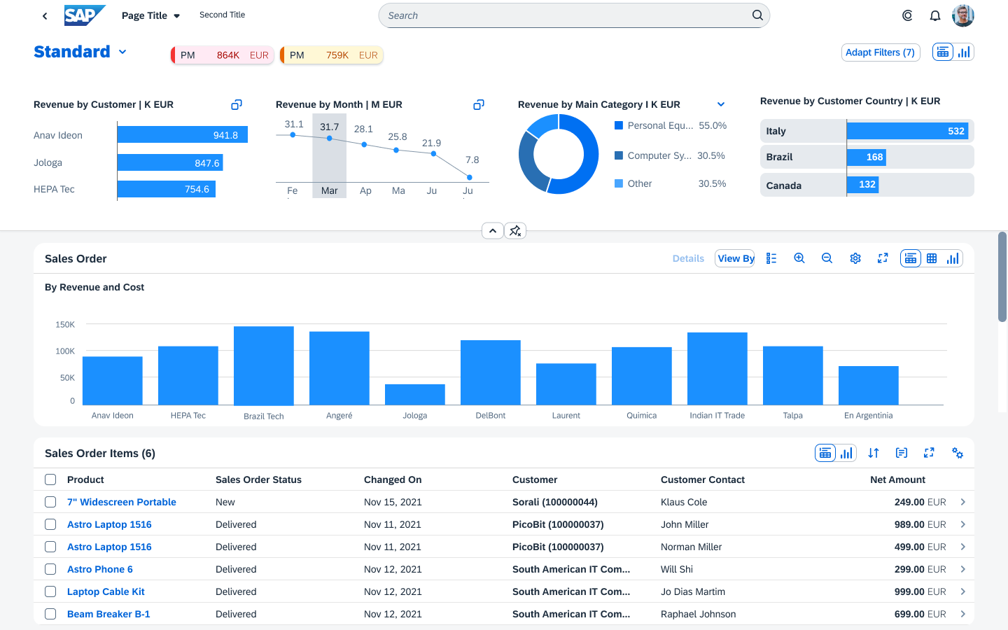The width and height of the screenshot is (1008, 630).
Task: Select table-only view in Sales Order
Action: pos(932,258)
